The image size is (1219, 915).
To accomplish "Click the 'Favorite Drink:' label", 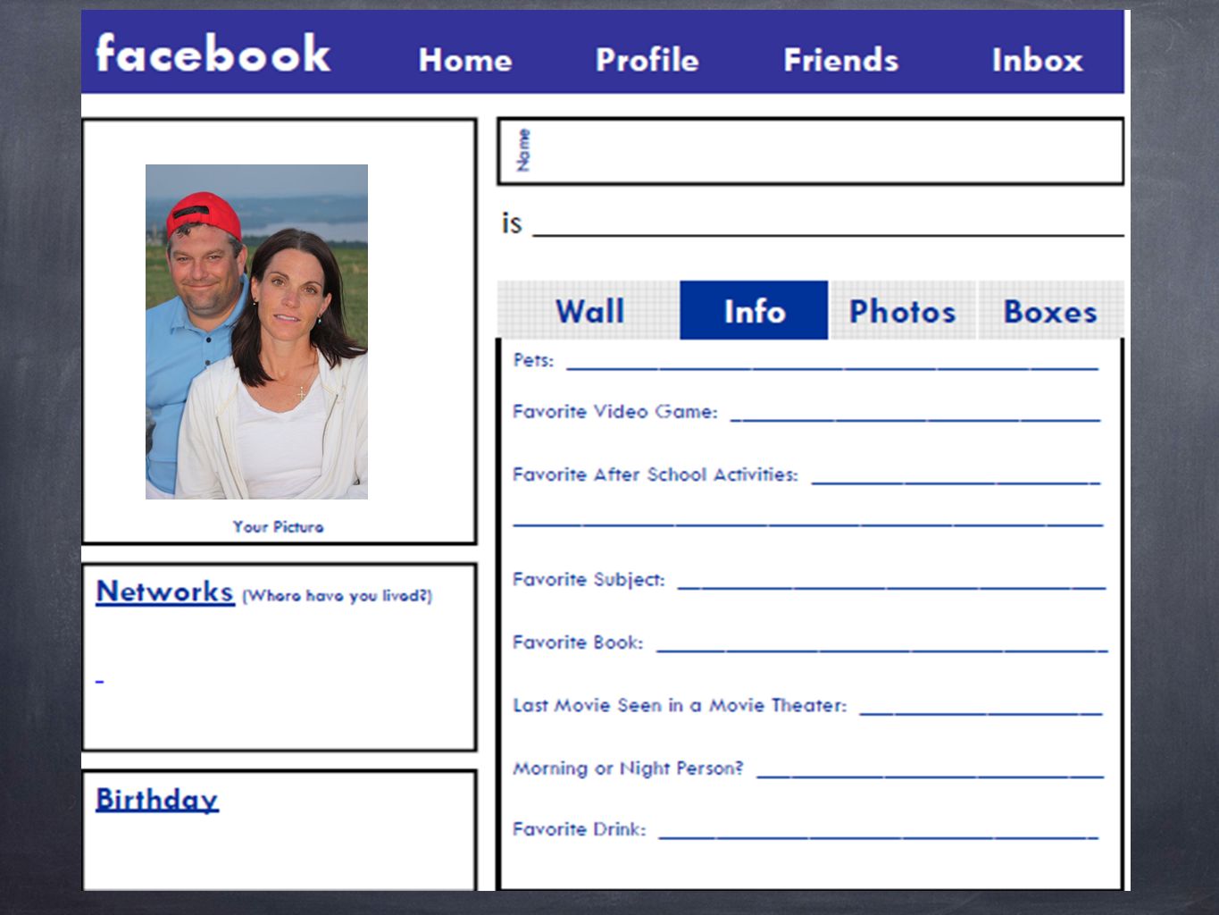I will click(579, 829).
